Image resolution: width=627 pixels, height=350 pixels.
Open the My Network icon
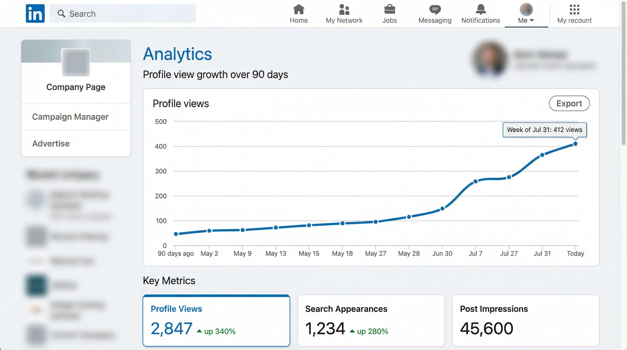(x=344, y=10)
